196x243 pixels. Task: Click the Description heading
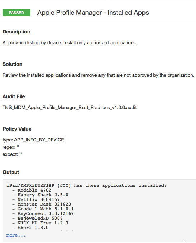16,32
